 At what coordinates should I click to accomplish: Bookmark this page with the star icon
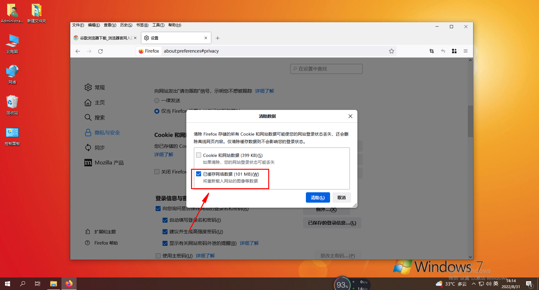(x=392, y=51)
